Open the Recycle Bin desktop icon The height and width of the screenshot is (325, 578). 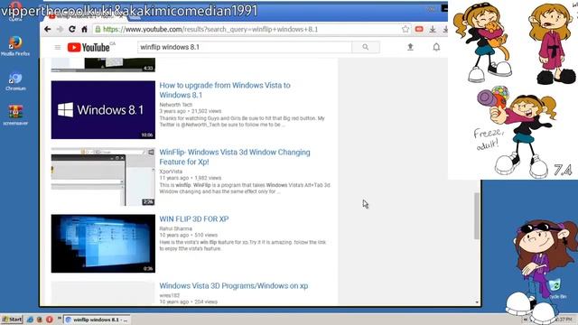556,289
